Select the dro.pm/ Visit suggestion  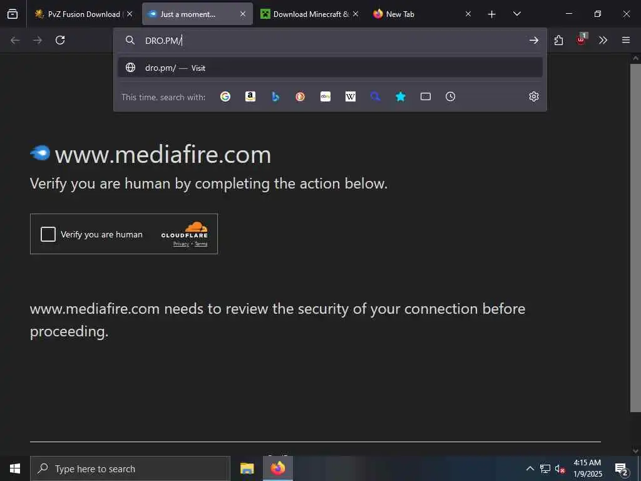click(331, 68)
